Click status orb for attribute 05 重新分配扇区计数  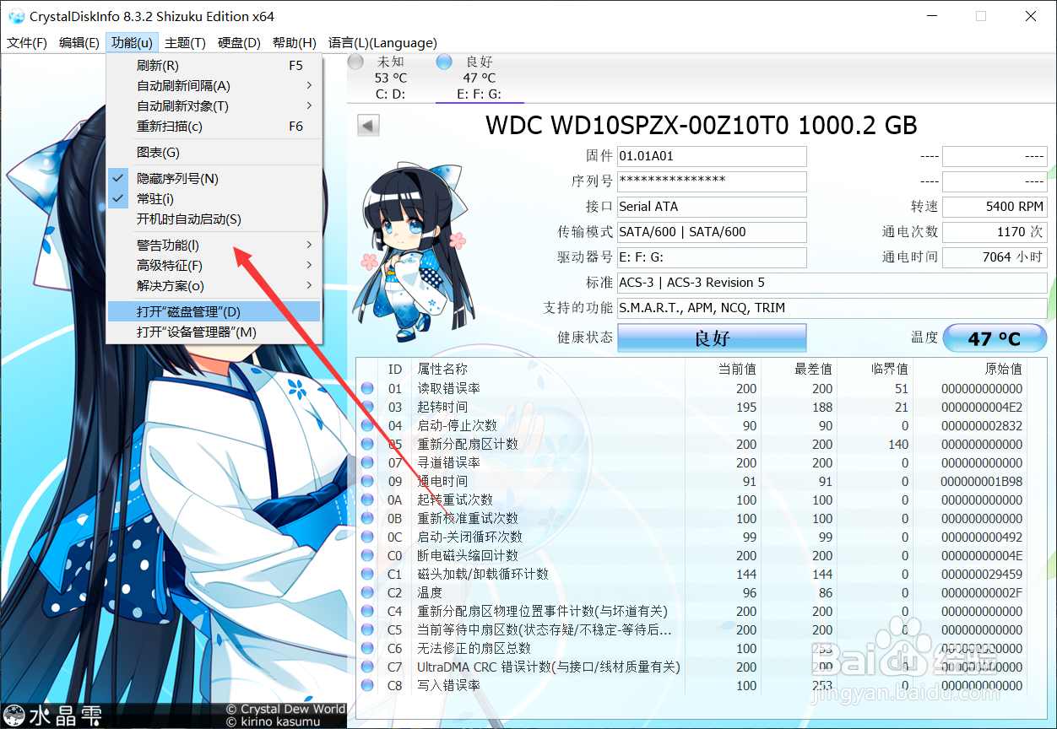(x=367, y=445)
